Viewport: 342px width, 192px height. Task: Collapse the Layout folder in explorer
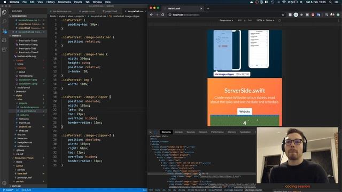coord(19,166)
